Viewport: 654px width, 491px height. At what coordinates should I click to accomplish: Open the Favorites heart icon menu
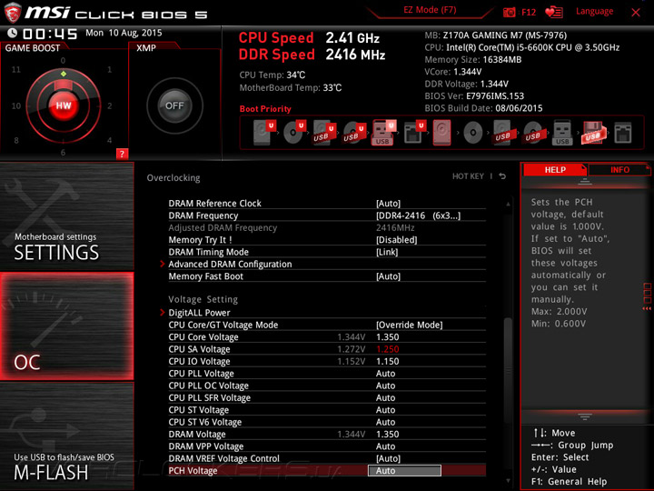point(553,12)
